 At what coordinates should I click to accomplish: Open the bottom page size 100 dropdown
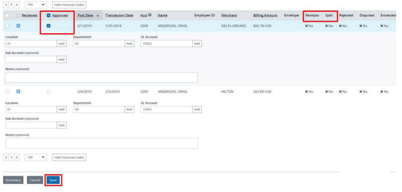pyautogui.click(x=36, y=157)
